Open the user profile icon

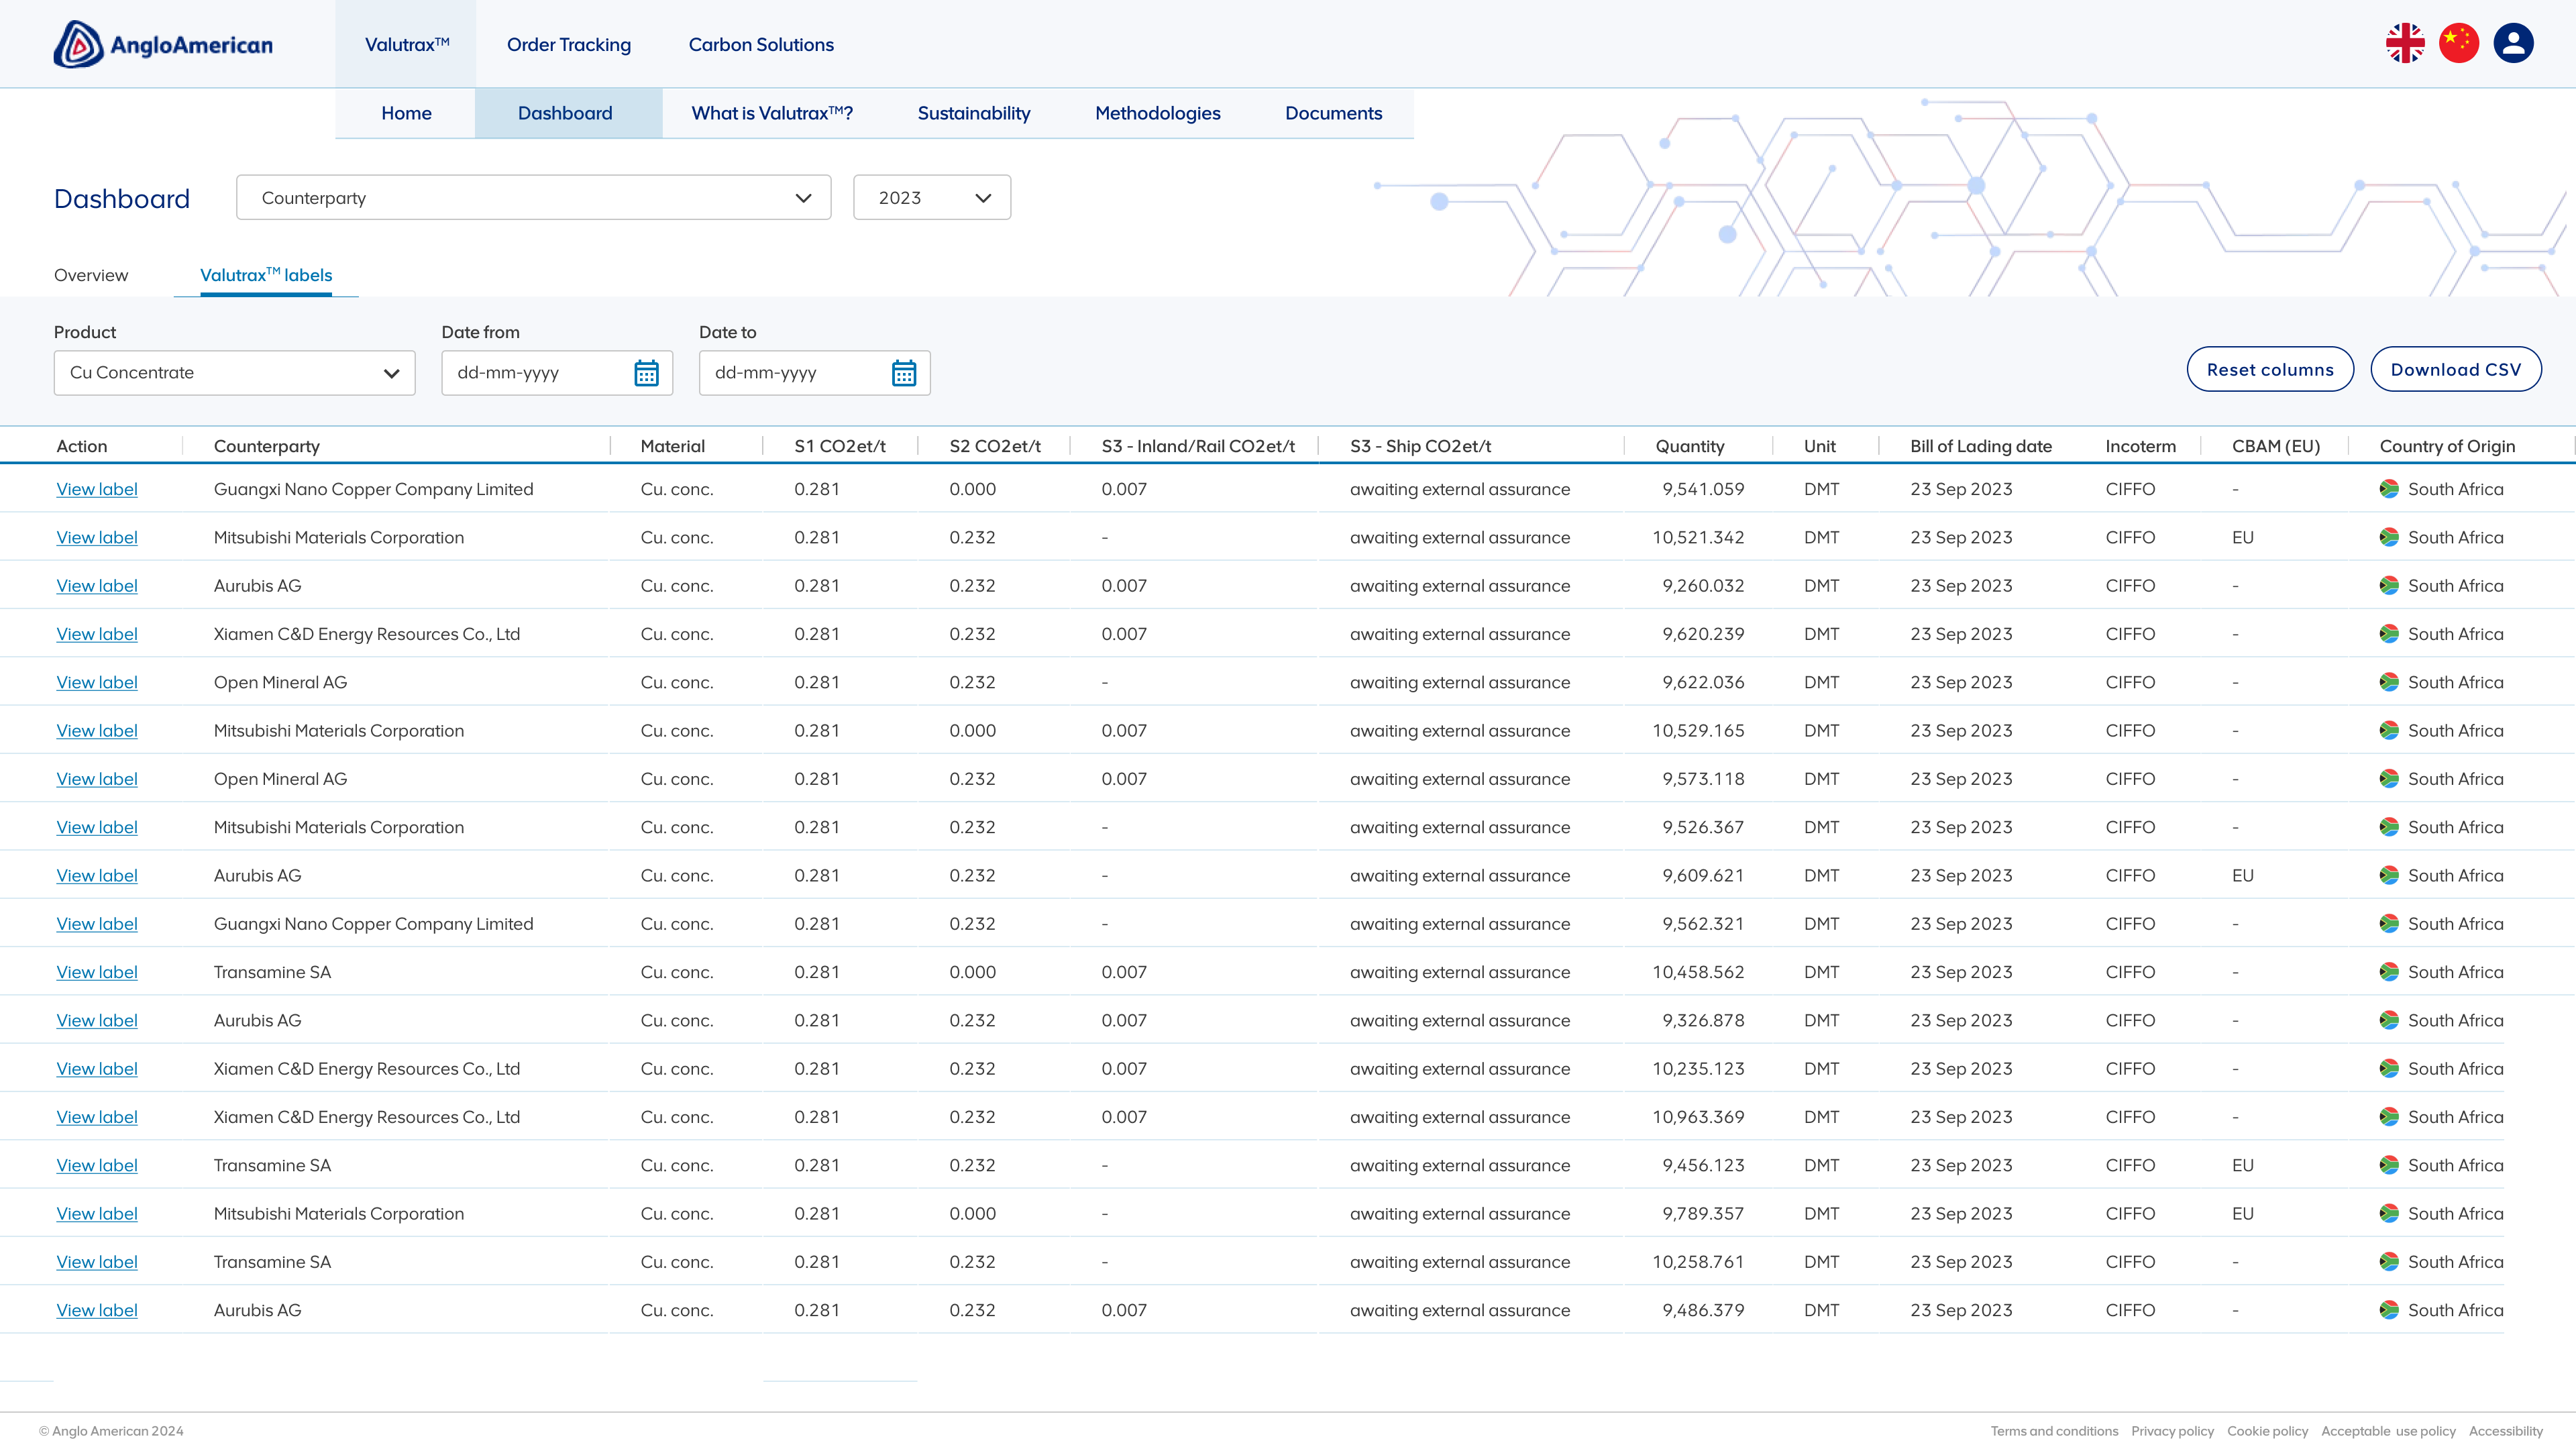[x=2513, y=43]
